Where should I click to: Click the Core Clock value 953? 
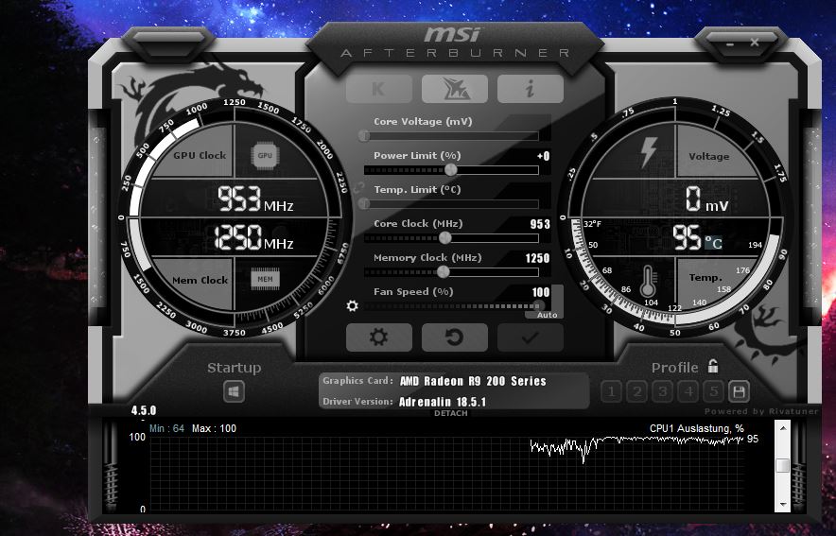(540, 224)
